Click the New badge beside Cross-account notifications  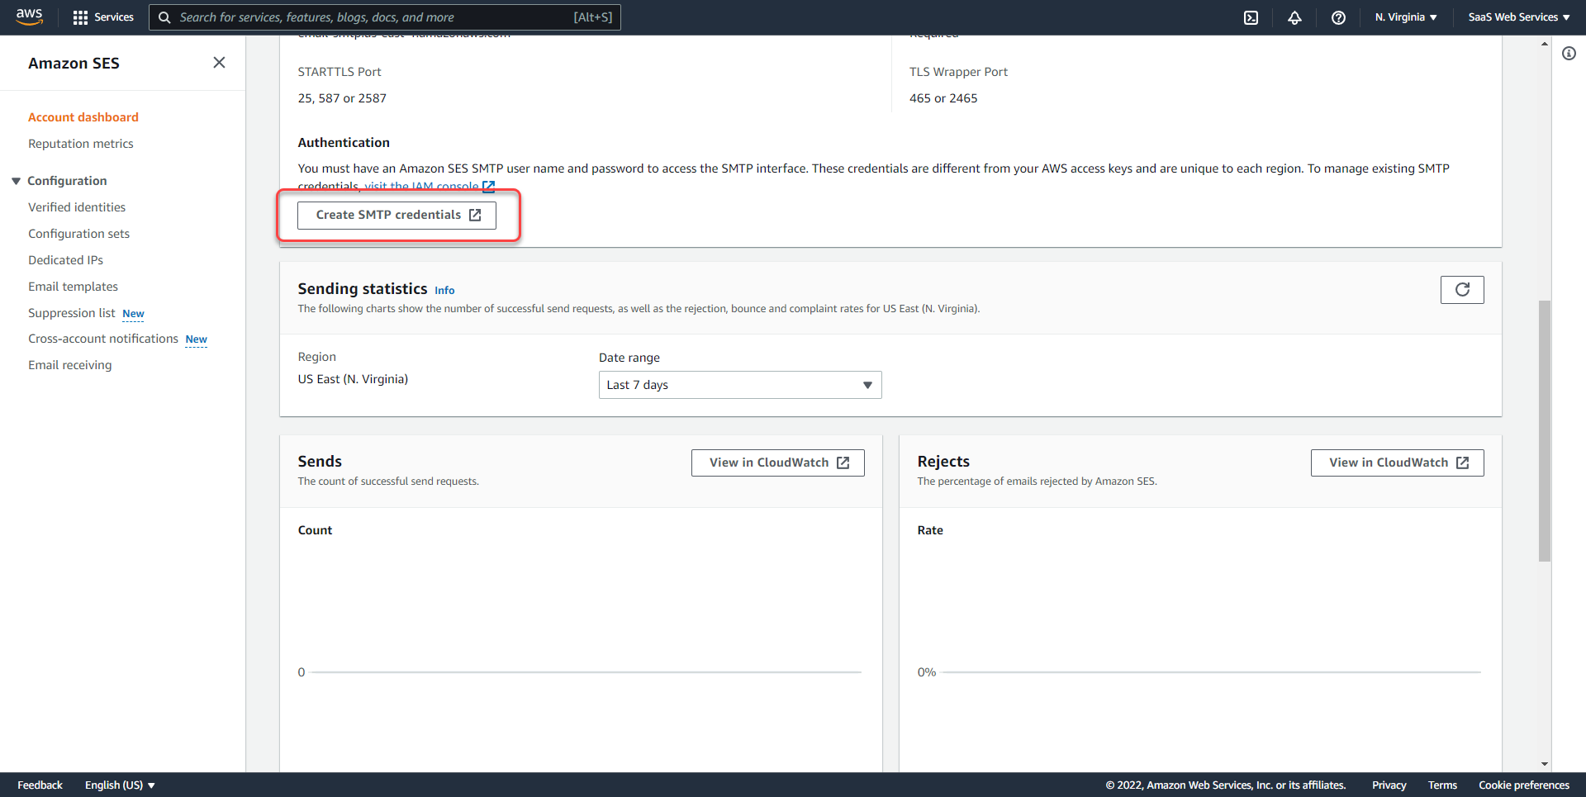(x=196, y=339)
